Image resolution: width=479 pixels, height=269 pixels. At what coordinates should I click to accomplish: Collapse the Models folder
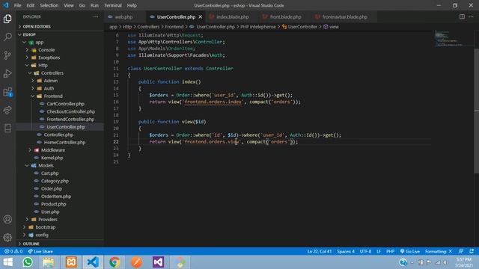tap(60, 165)
